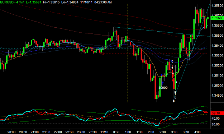
Task: Click the 11/10/11 date in header
Action: (86, 2)
